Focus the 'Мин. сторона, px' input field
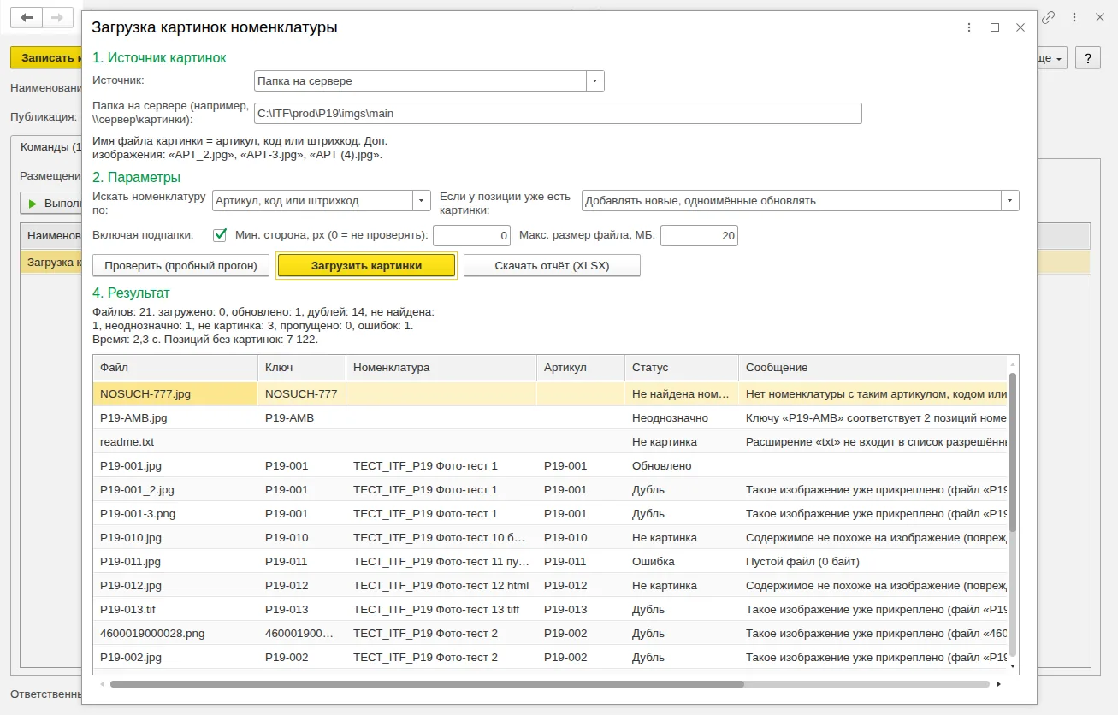The image size is (1118, 715). tap(472, 235)
